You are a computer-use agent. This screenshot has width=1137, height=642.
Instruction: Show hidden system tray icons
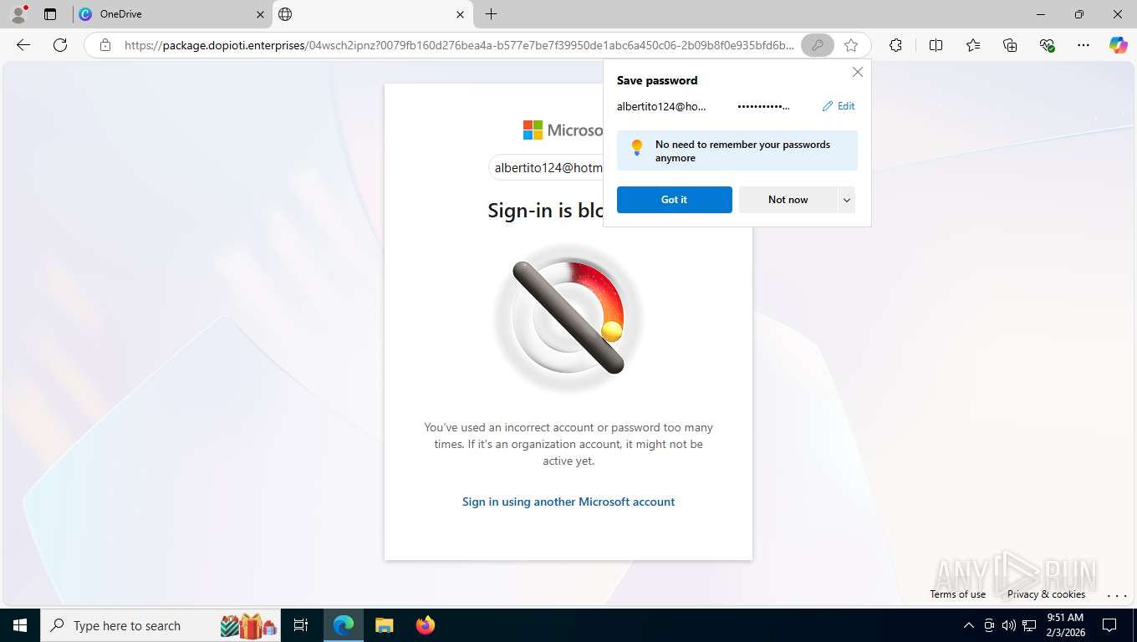coord(969,625)
